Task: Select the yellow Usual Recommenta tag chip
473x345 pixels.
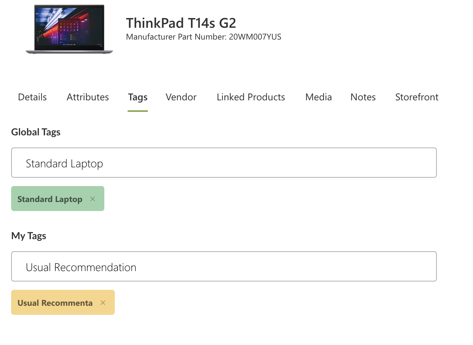Action: (x=55, y=303)
